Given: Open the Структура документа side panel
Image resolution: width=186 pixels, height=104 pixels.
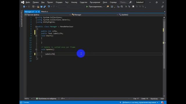Looking at the screenshot, I should (x=22, y=18).
